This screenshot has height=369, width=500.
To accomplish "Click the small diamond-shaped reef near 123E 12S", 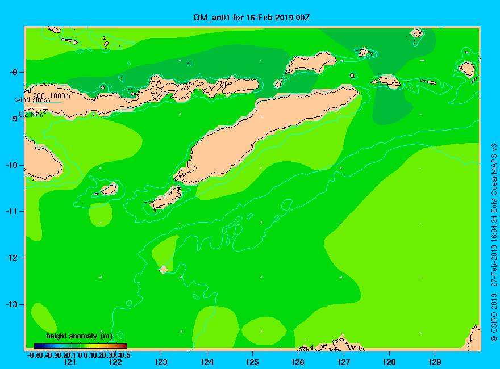I will tap(163, 270).
